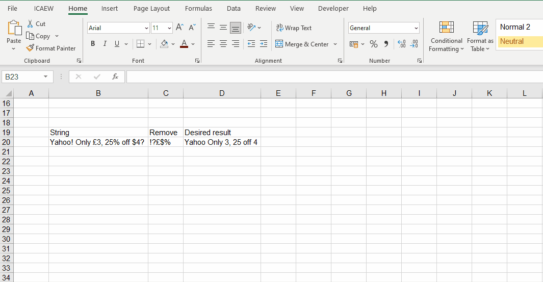Click the Insert Function fx icon
This screenshot has width=543, height=282.
click(x=115, y=76)
